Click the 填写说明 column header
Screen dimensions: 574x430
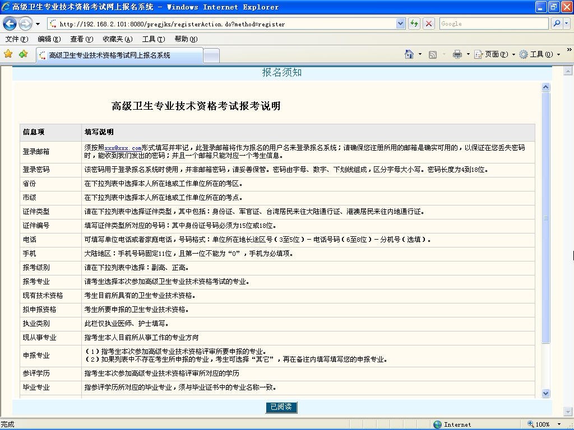[x=99, y=132]
